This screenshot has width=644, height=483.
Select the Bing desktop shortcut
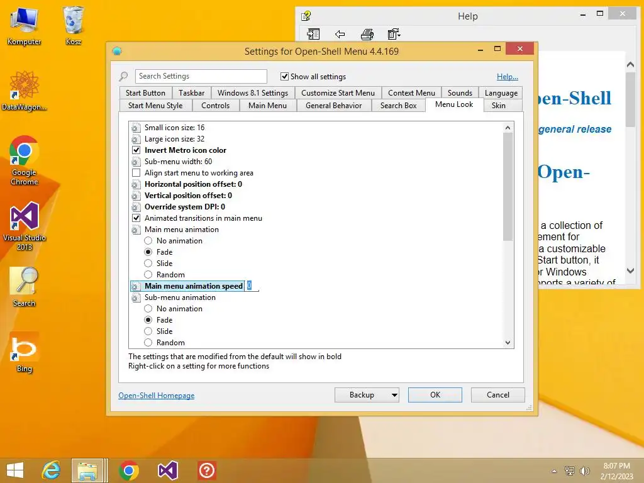(x=24, y=352)
